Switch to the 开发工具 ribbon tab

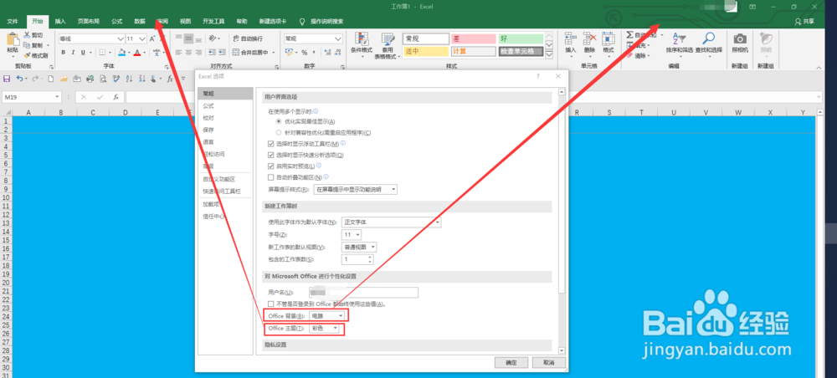tap(213, 22)
